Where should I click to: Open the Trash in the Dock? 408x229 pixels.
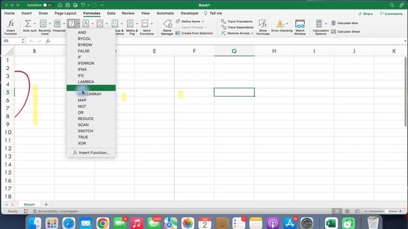[373, 223]
